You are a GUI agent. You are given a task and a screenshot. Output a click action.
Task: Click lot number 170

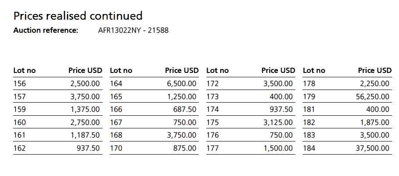tap(116, 148)
